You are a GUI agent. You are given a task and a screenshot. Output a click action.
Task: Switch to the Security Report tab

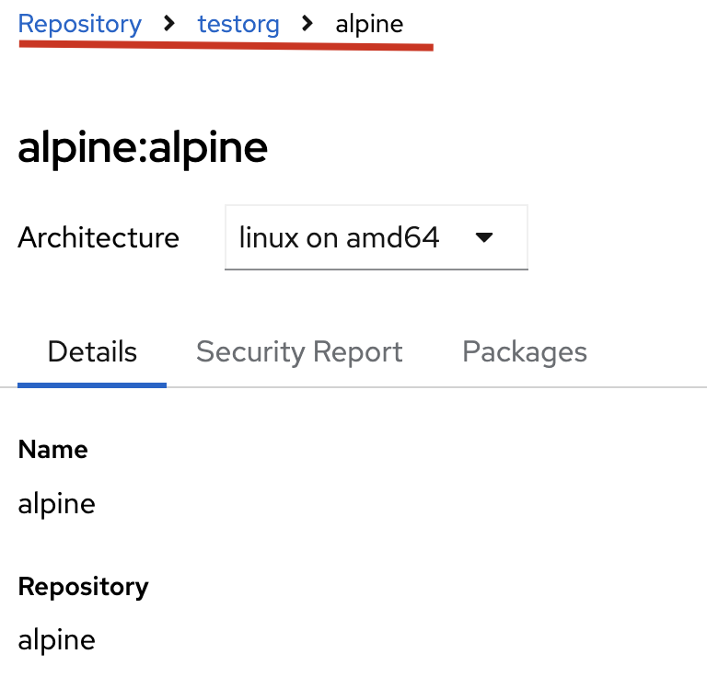(299, 352)
